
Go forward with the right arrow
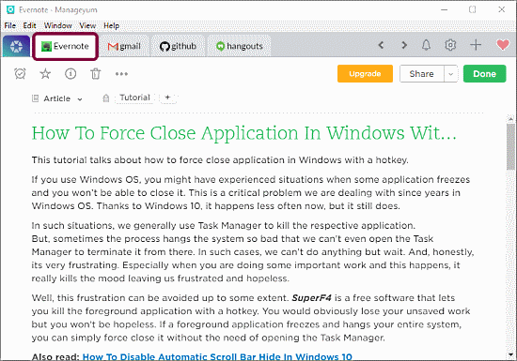404,45
